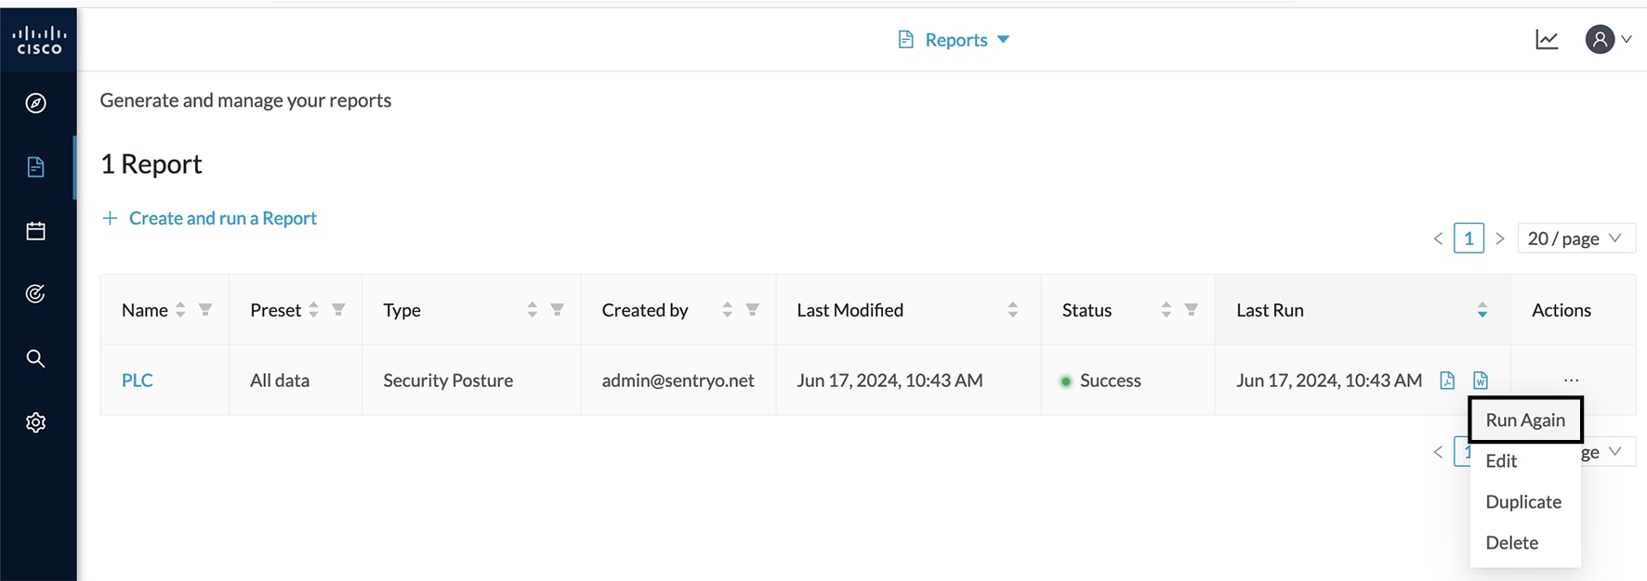Viewport: 1647px width, 581px height.
Task: Open the Admin gear icon in sidebar
Action: 36,422
